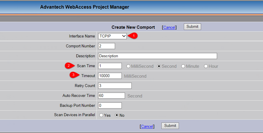Select the Second scan time option
This screenshot has height=133, width=263.
click(x=159, y=66)
